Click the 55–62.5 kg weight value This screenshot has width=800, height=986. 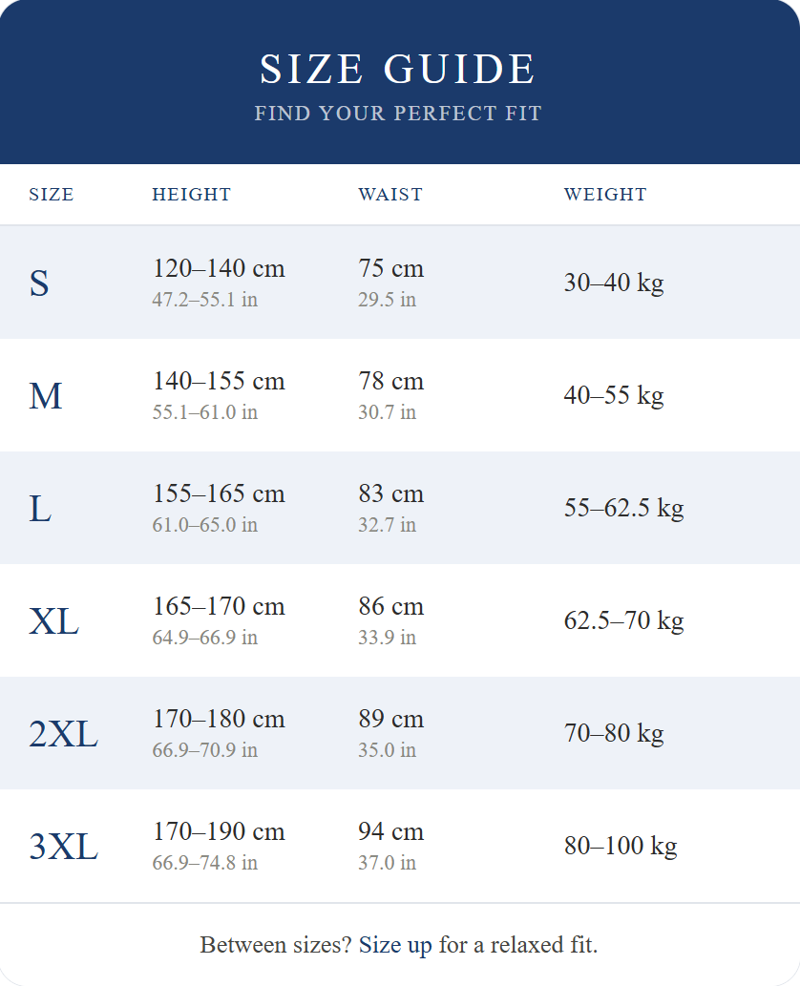[x=624, y=508]
